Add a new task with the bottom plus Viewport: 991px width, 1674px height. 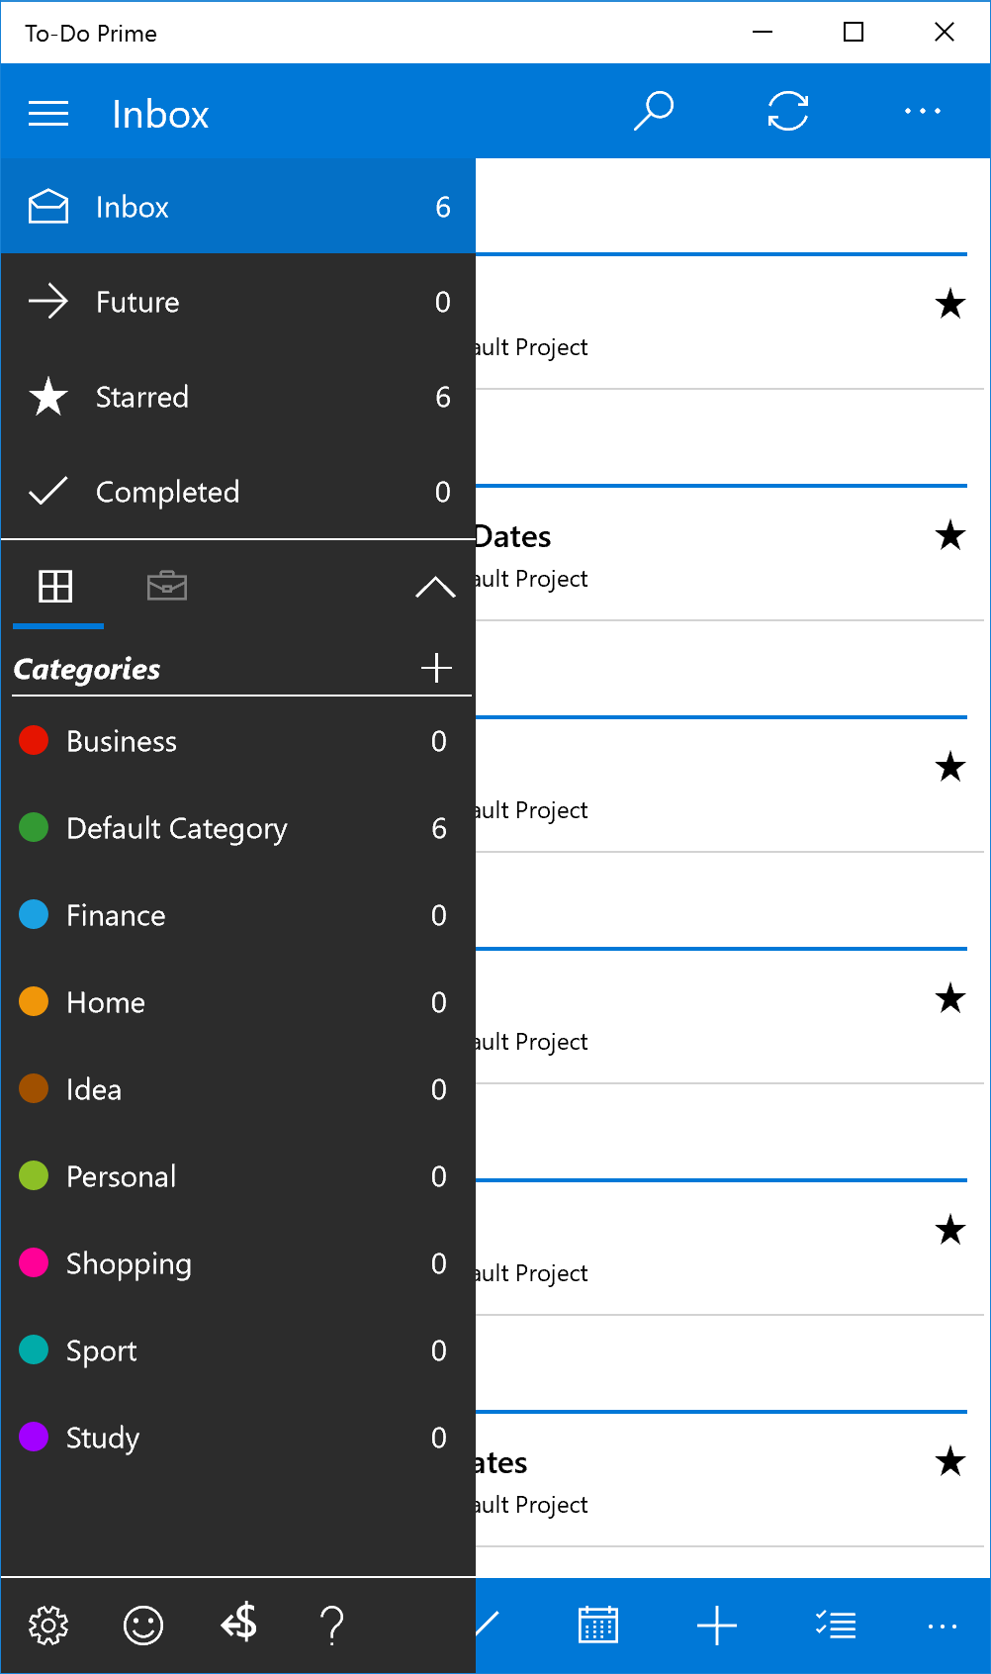717,1625
